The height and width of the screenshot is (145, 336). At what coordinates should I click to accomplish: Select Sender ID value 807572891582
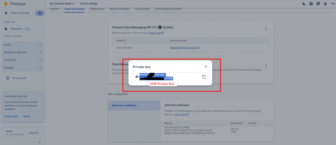(124, 48)
